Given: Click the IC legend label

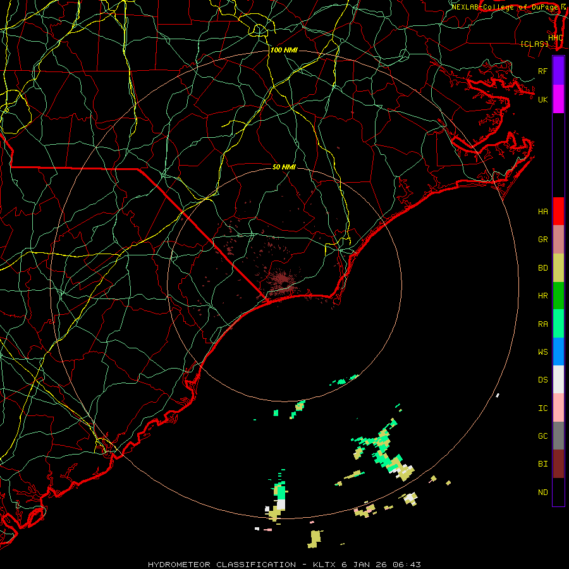Looking at the screenshot, I should click(x=542, y=408).
